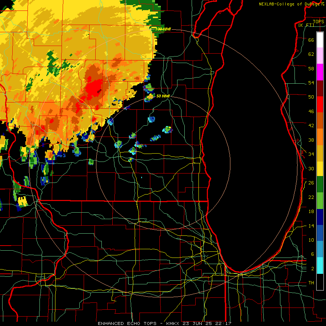Click legend value 30
The width and height of the screenshot is (326, 326).
click(311, 168)
